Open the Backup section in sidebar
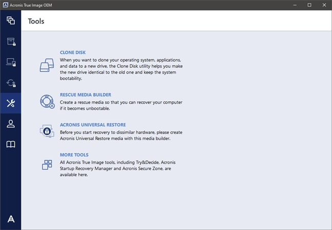The height and width of the screenshot is (230, 332). tap(11, 20)
